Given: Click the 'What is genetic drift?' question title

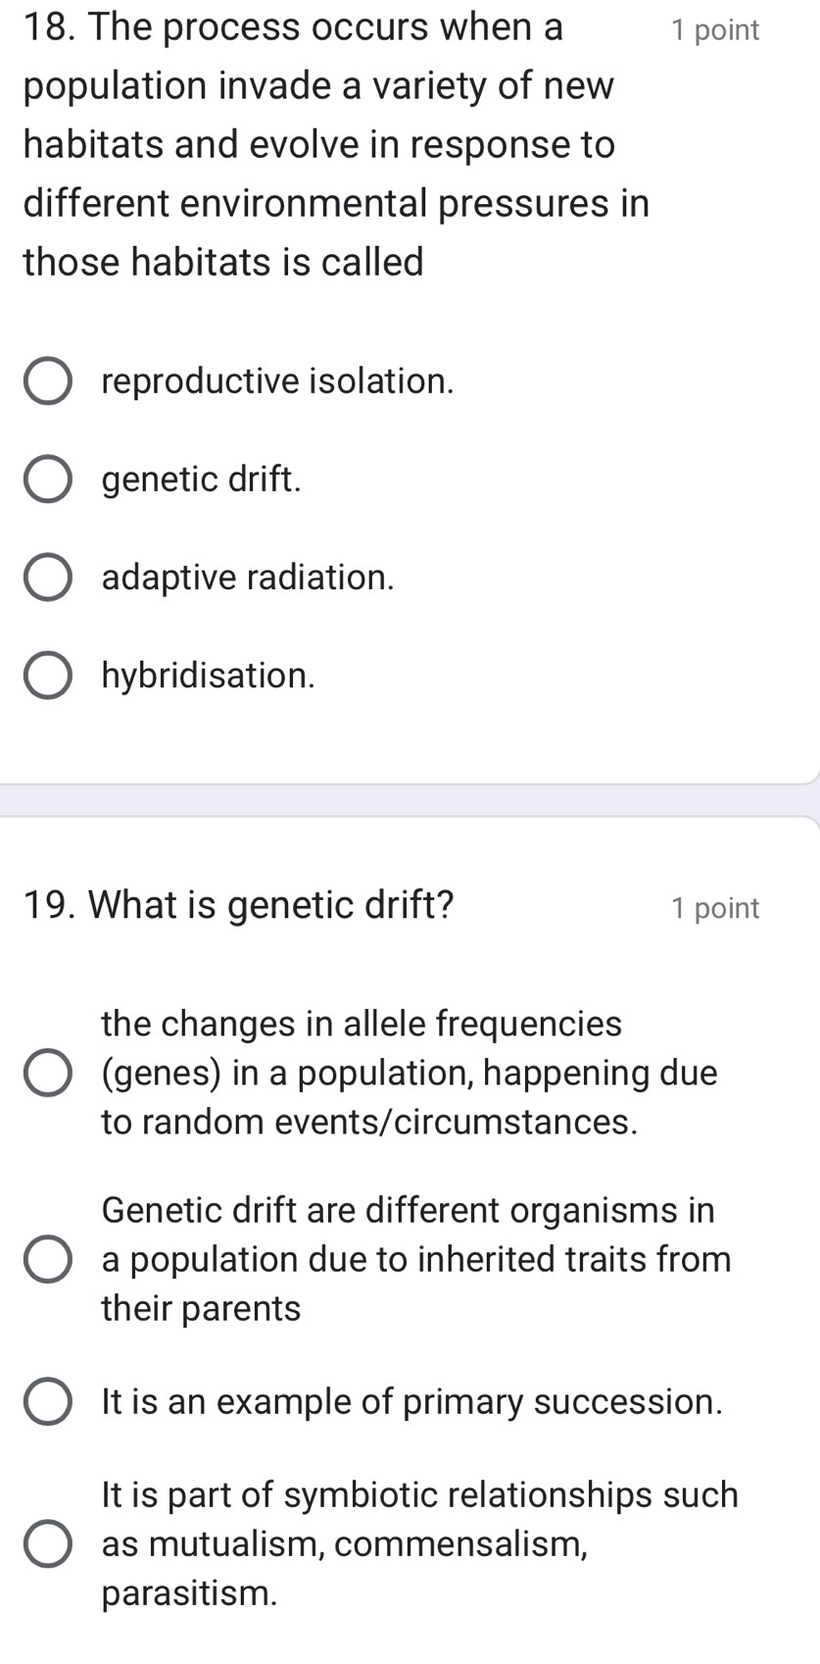Looking at the screenshot, I should [271, 904].
